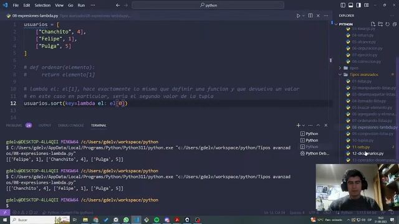The image size is (399, 224).
Task: Open the File menu
Action: (x=16, y=5)
